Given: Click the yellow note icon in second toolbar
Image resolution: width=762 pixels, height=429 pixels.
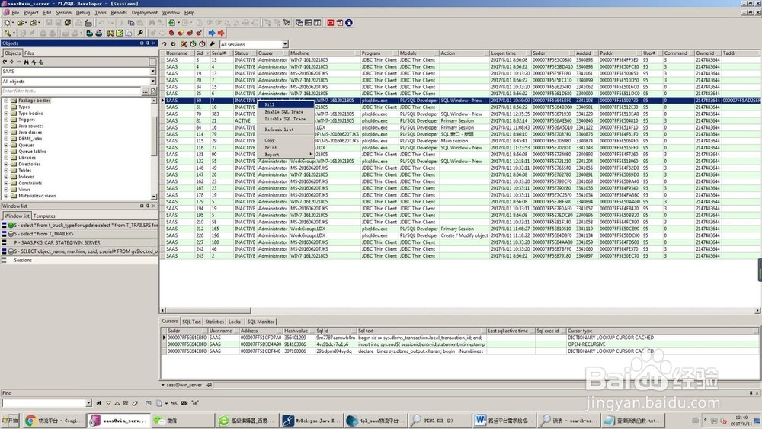Looking at the screenshot, I should click(120, 33).
